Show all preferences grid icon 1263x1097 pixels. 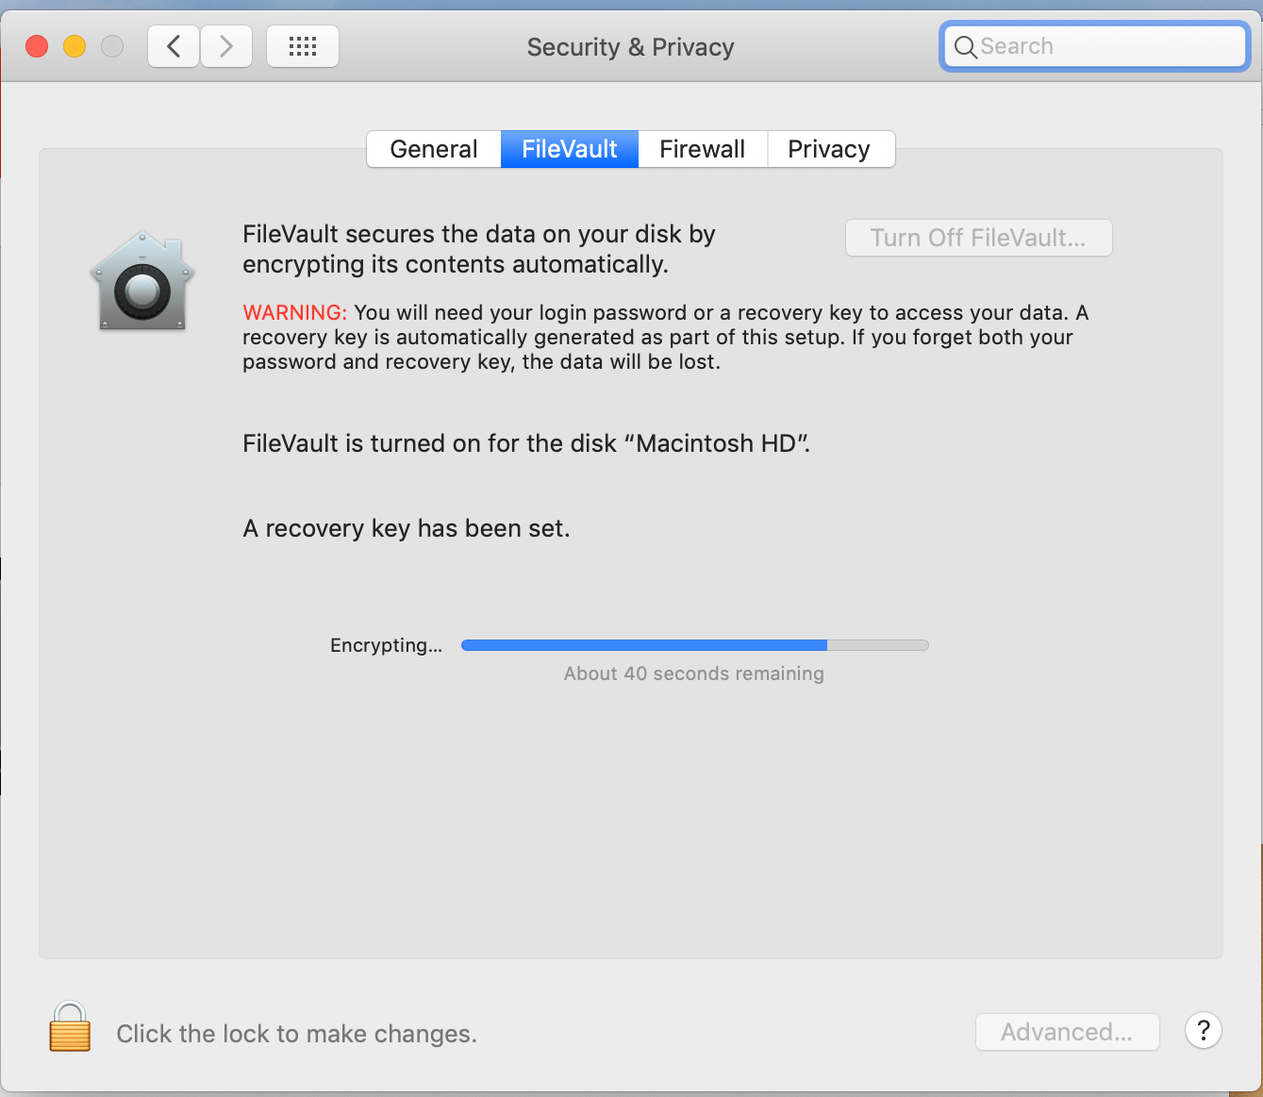tap(303, 46)
